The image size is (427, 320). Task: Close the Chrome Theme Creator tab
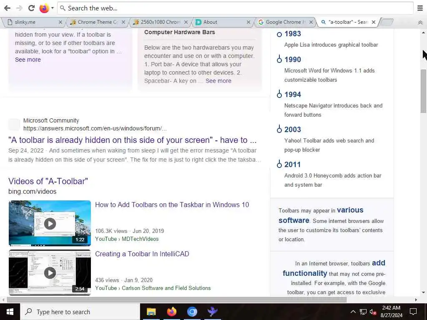pyautogui.click(x=123, y=22)
